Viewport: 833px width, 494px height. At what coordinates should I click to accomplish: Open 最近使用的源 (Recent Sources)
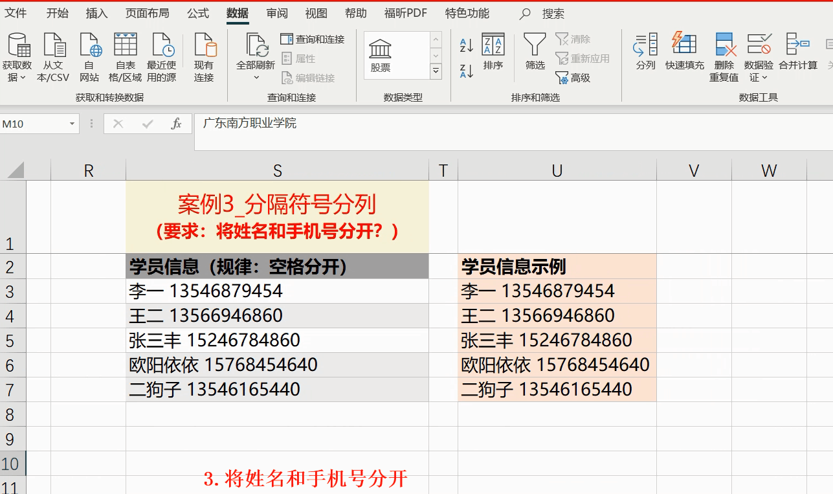pos(162,57)
